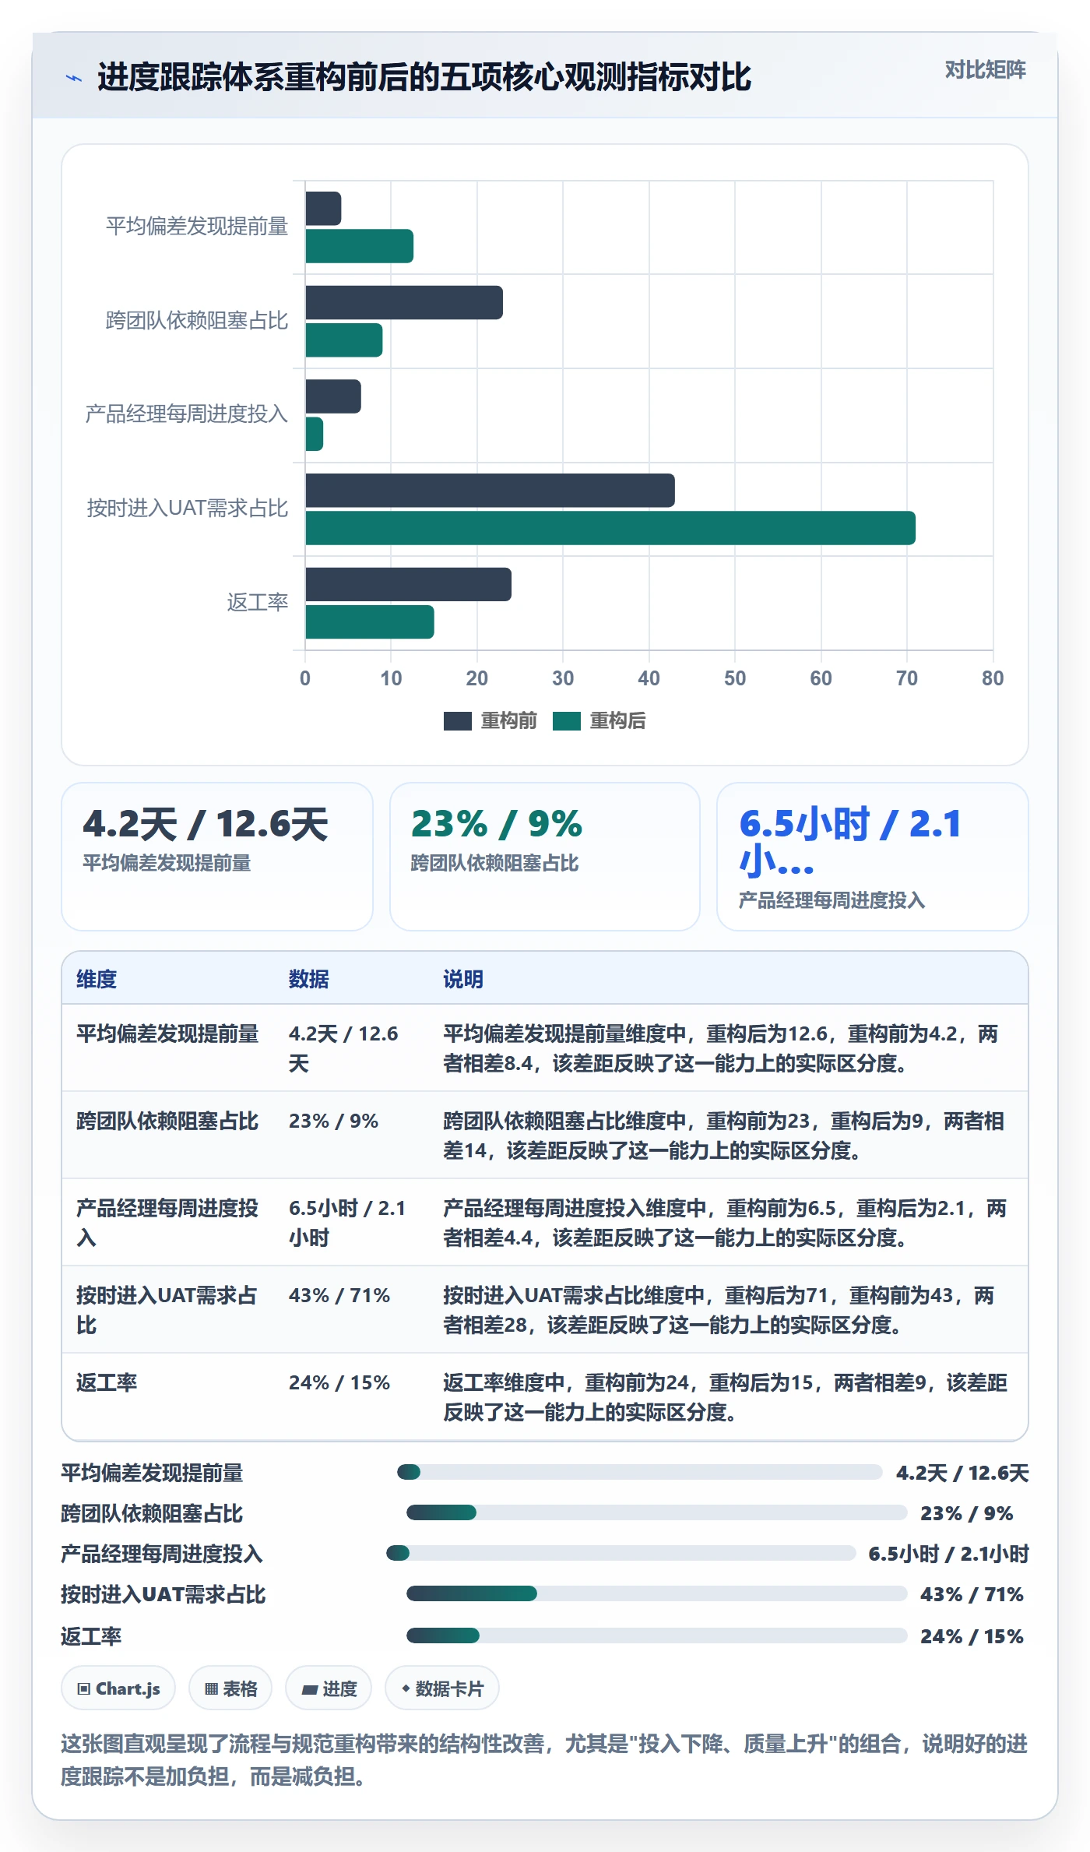Viewport: 1090px width, 1852px height.
Task: Select table cell 24% / 15%
Action: 339,1383
